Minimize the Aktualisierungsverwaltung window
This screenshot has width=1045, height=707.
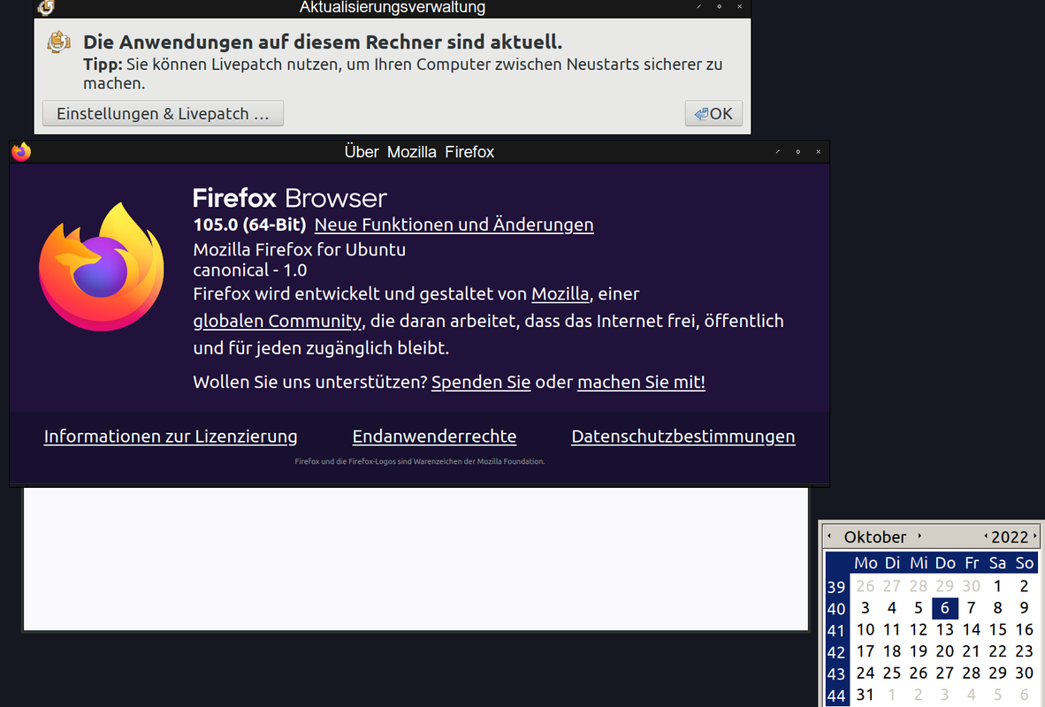(698, 7)
